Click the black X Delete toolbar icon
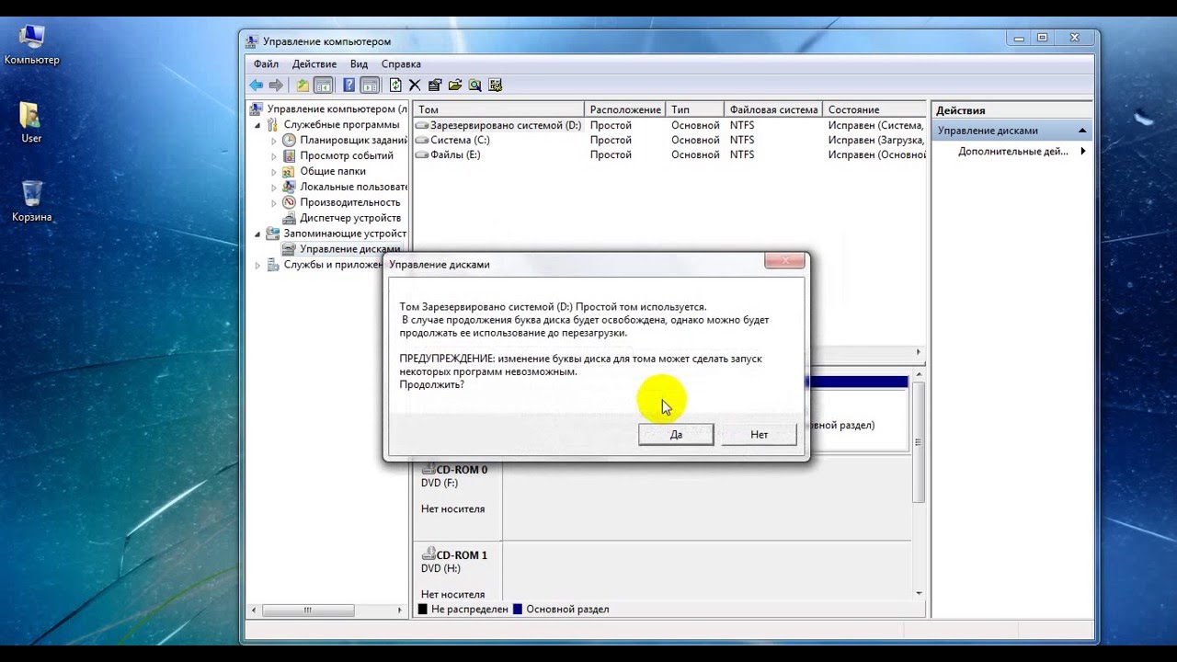 click(x=415, y=86)
